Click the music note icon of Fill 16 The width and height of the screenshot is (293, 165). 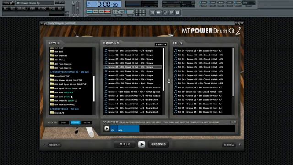pos(175,112)
